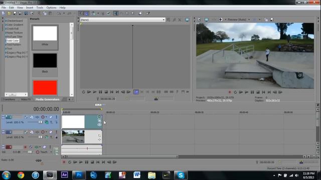Open the Help menu
Image resolution: width=321 pixels, height=180 pixels.
click(x=62, y=7)
